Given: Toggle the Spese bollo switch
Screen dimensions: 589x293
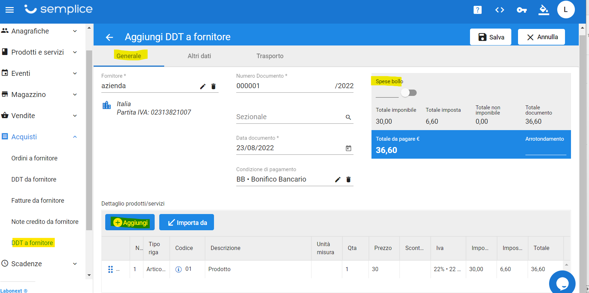Looking at the screenshot, I should (x=409, y=93).
